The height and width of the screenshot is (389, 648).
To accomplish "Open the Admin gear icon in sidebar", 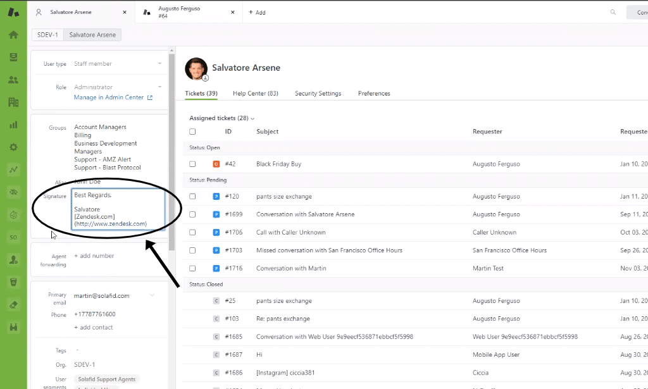I will click(x=13, y=147).
